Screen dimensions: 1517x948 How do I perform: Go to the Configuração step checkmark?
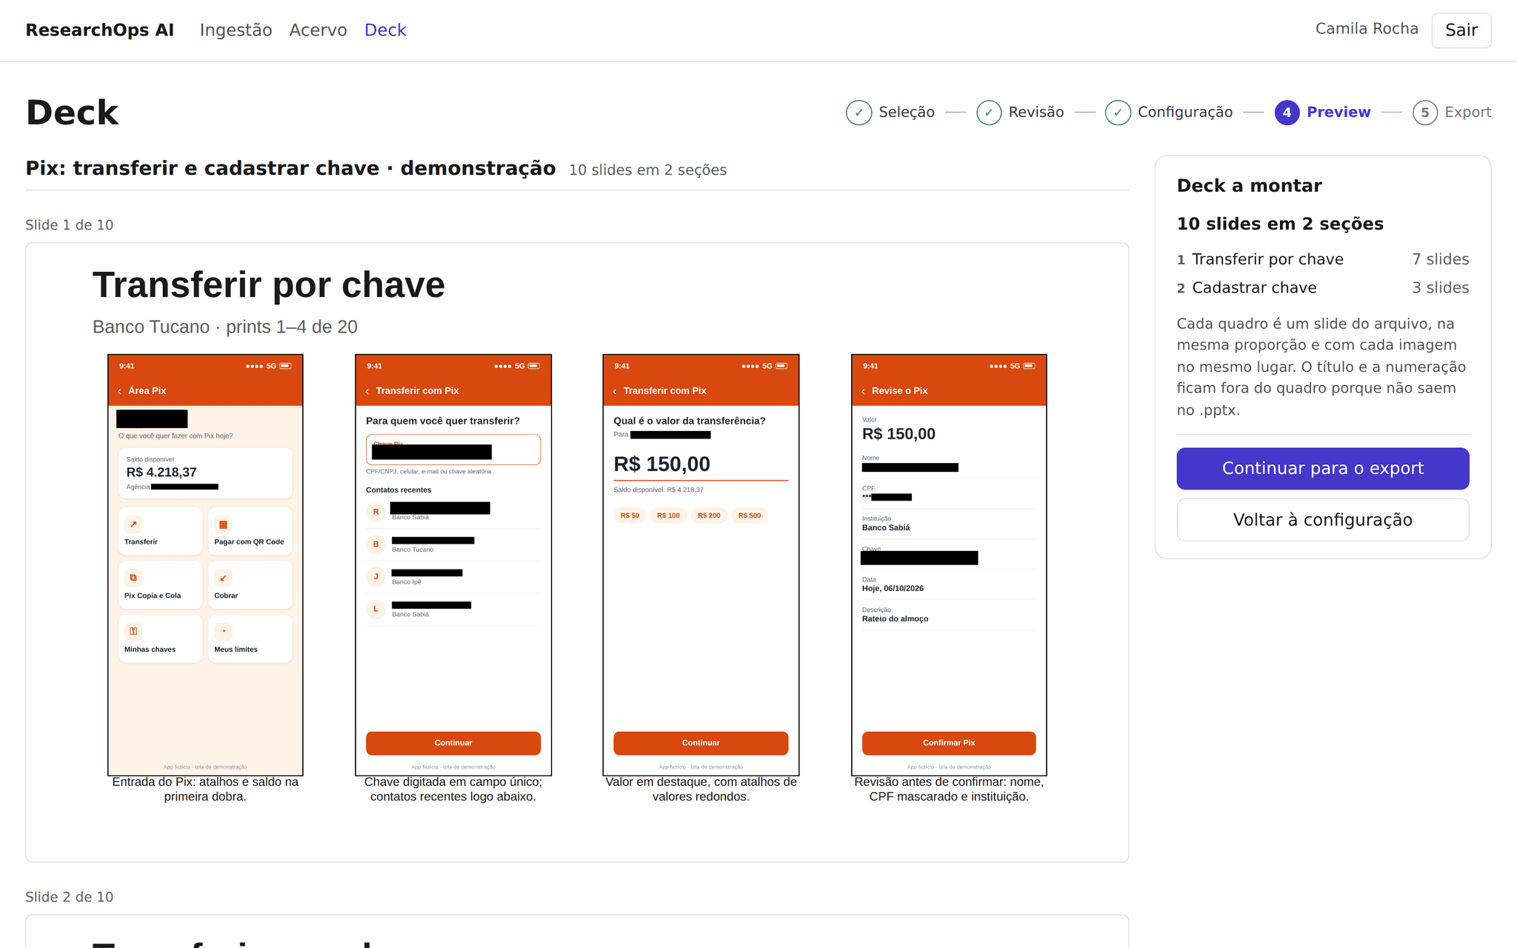click(x=1118, y=113)
